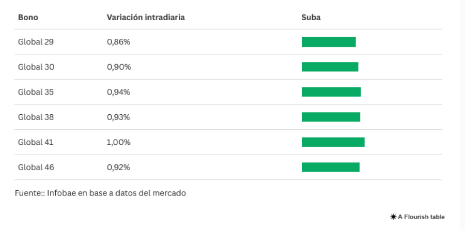Image resolution: width=465 pixels, height=229 pixels.
Task: Click the green bar for Global 30
Action: click(x=330, y=67)
